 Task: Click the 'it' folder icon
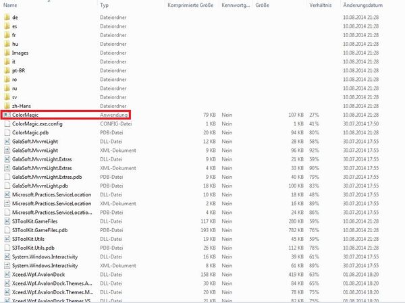7,61
